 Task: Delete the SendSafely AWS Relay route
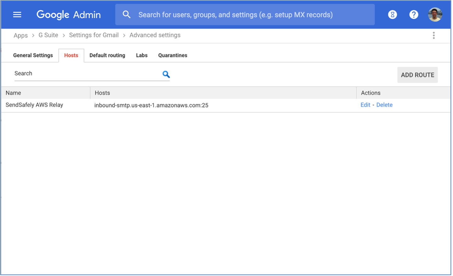[x=384, y=105]
